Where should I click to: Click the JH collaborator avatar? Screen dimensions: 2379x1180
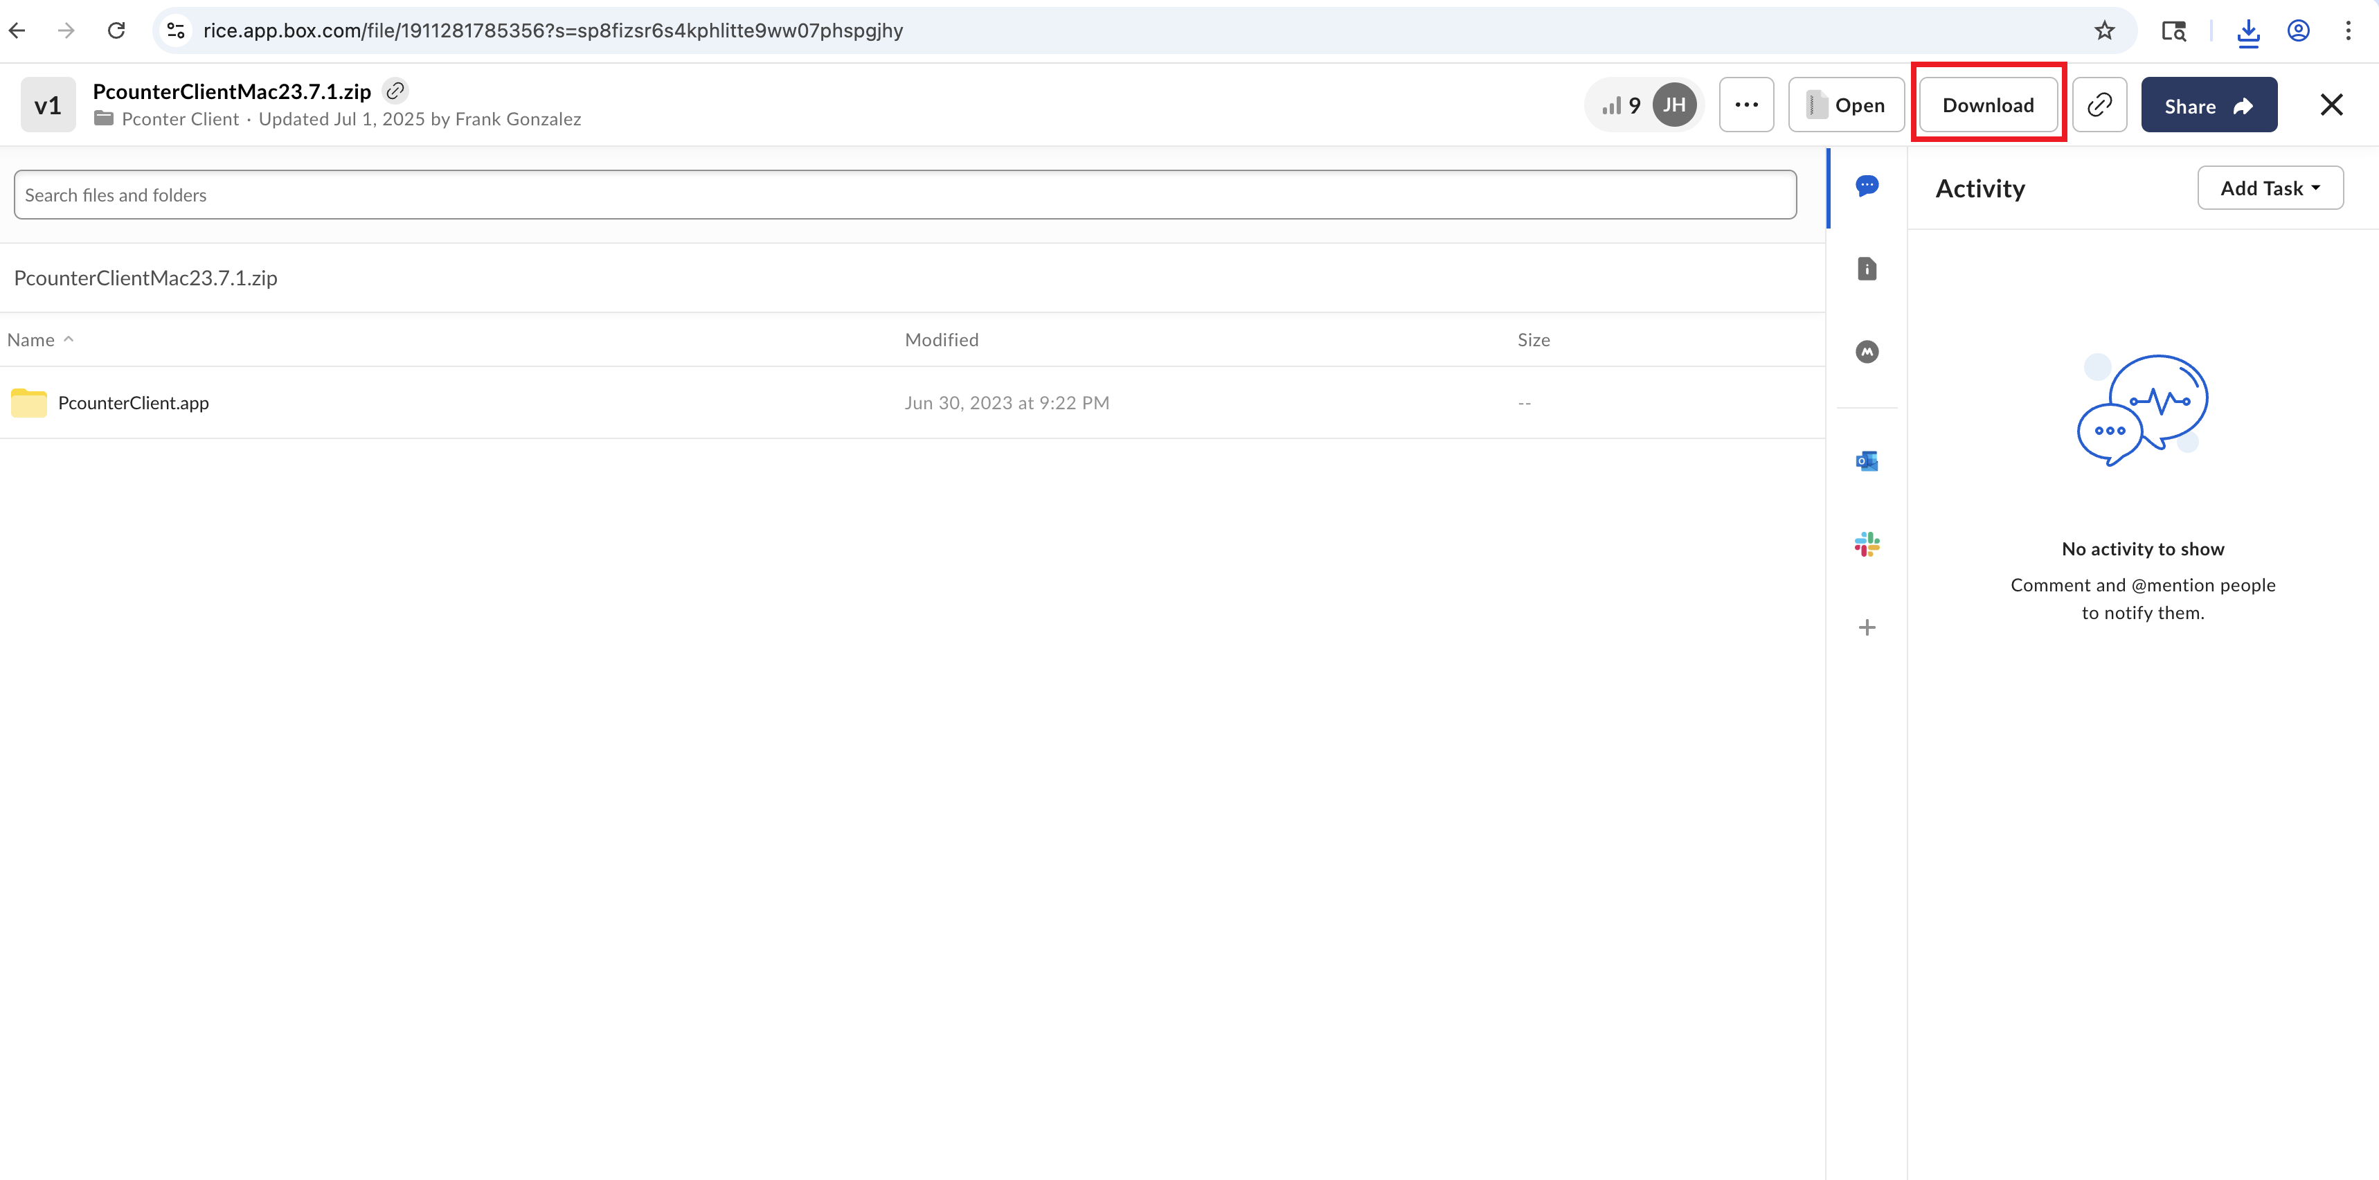point(1673,105)
